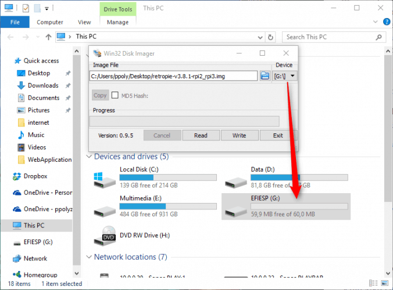Select the DVD RW Drive (H:) icon
The image size is (393, 290).
tap(105, 235)
